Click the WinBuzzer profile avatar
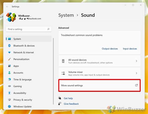This screenshot has width=148, height=114. [x=11, y=17]
